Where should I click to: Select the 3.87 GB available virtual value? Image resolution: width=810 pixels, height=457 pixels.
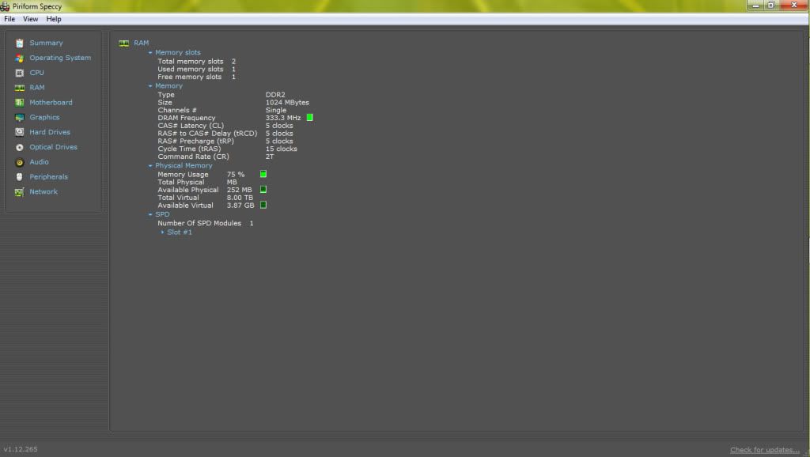point(240,206)
